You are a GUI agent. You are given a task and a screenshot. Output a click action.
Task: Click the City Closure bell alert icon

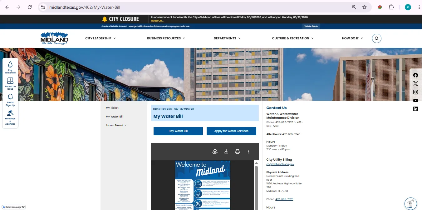[x=105, y=19]
